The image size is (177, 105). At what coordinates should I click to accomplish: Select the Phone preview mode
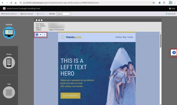[9, 63]
